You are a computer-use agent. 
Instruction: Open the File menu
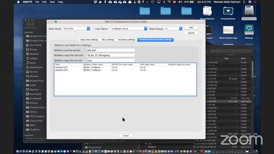click(37, 2)
